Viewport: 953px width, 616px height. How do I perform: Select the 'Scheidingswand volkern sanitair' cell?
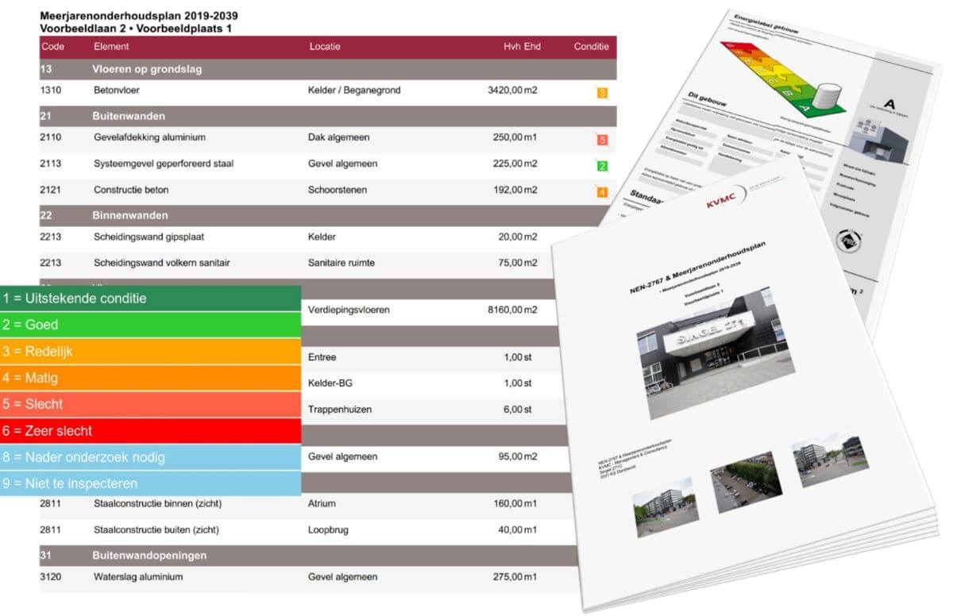162,263
